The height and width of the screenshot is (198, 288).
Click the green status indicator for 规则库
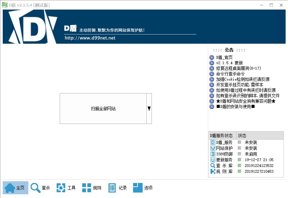coord(239,171)
